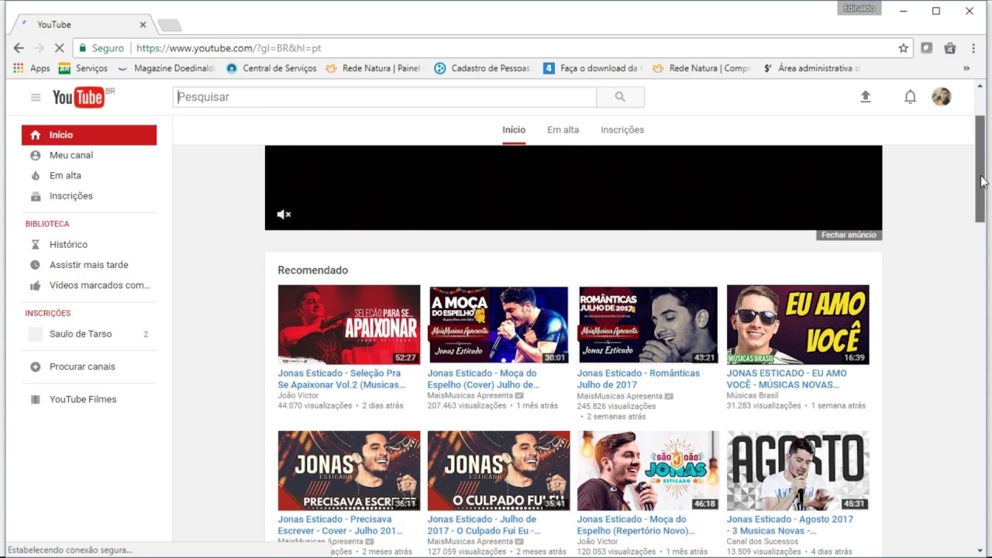Switch to the Em alta tab

click(563, 130)
